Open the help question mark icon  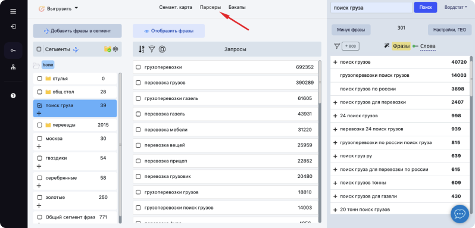click(13, 96)
